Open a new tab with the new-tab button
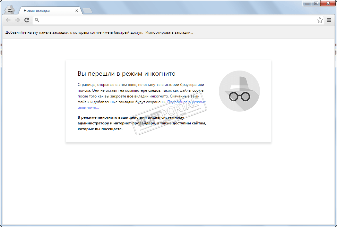The height and width of the screenshot is (227, 337). [87, 11]
